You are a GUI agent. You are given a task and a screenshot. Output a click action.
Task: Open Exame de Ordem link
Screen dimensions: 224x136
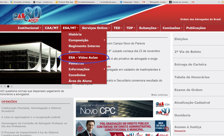point(188,90)
